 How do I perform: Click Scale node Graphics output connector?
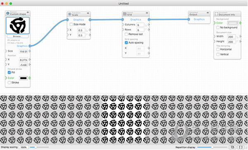pos(90,20)
